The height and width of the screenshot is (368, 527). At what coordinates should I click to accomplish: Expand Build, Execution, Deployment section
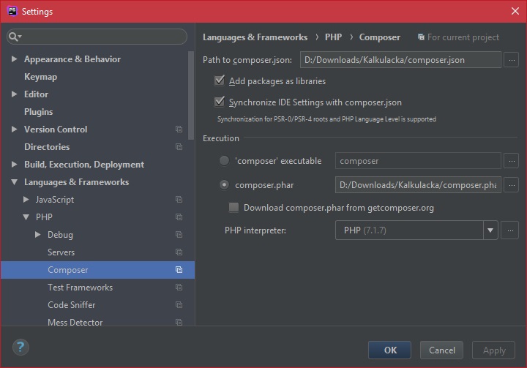tap(14, 165)
